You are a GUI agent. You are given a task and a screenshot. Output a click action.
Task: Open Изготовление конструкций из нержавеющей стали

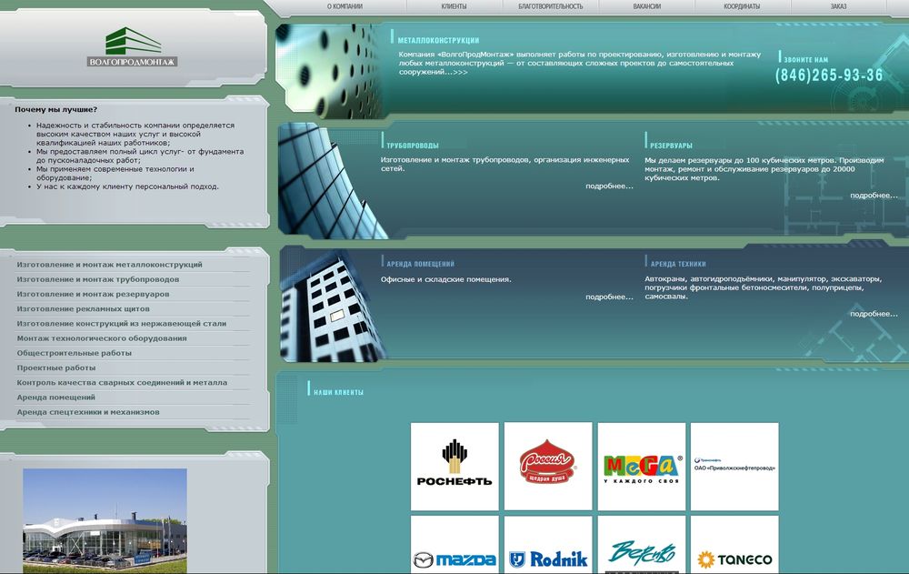121,323
